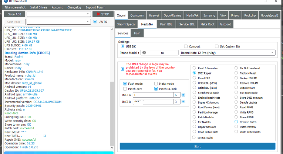
Task: Choose the Reset FRP option
Action: point(194,78)
